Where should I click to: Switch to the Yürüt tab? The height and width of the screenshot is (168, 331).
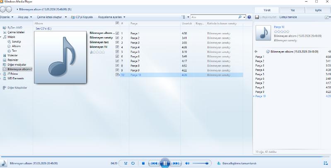click(x=267, y=10)
